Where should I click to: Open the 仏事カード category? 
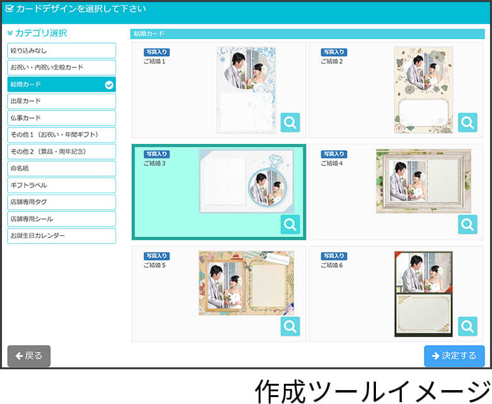tap(61, 118)
